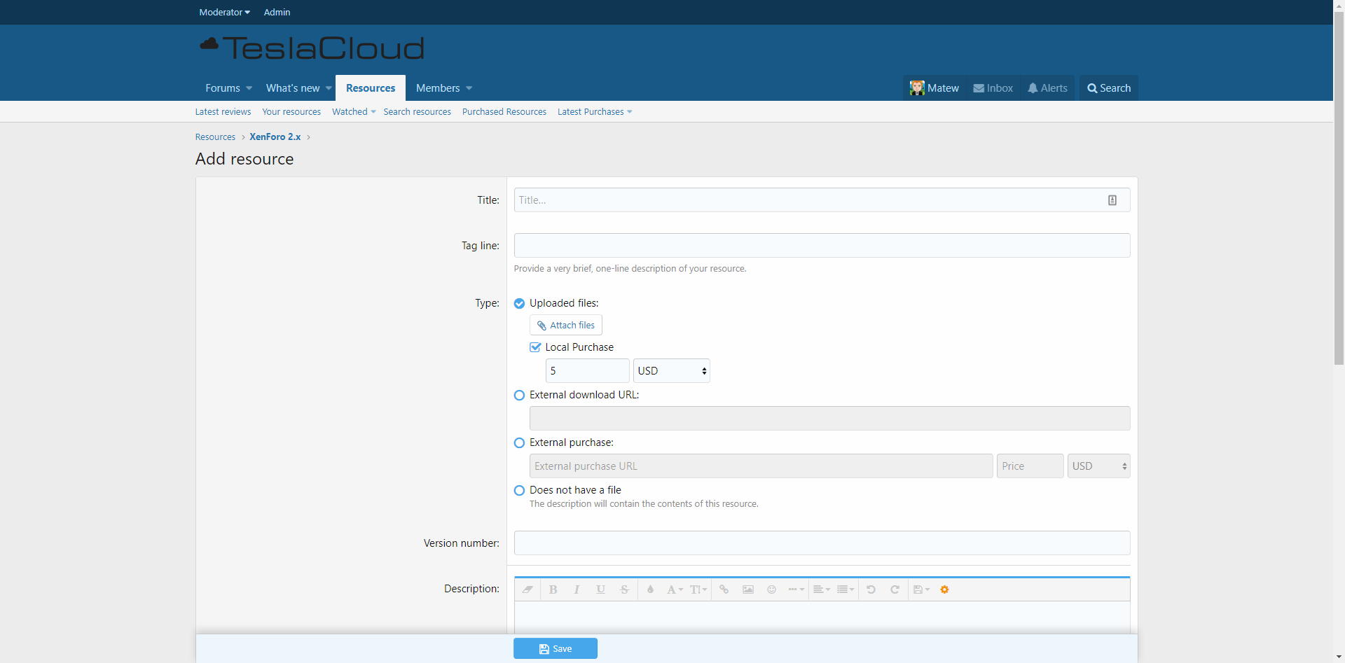
Task: Toggle italic text in editor
Action: (577, 589)
